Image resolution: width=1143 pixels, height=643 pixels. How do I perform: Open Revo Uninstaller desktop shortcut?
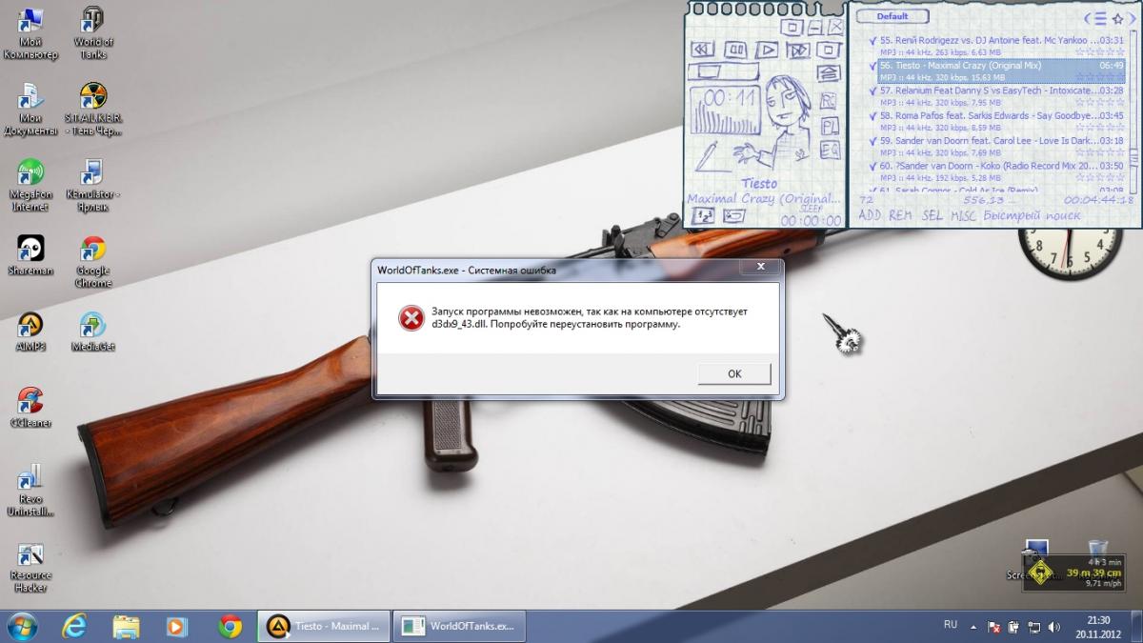click(x=30, y=490)
